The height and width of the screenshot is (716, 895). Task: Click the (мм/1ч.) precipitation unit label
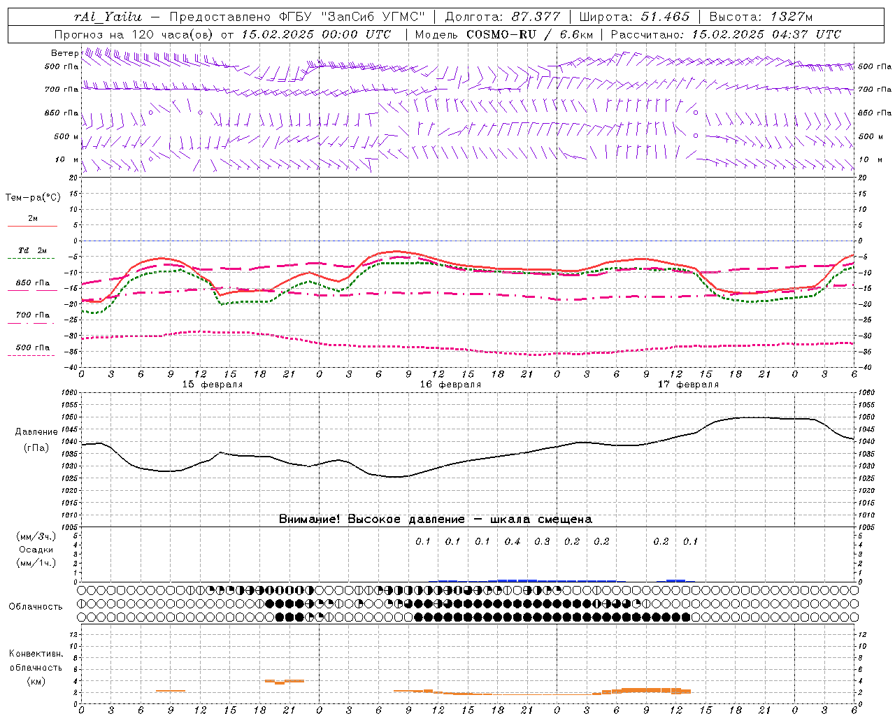point(36,563)
